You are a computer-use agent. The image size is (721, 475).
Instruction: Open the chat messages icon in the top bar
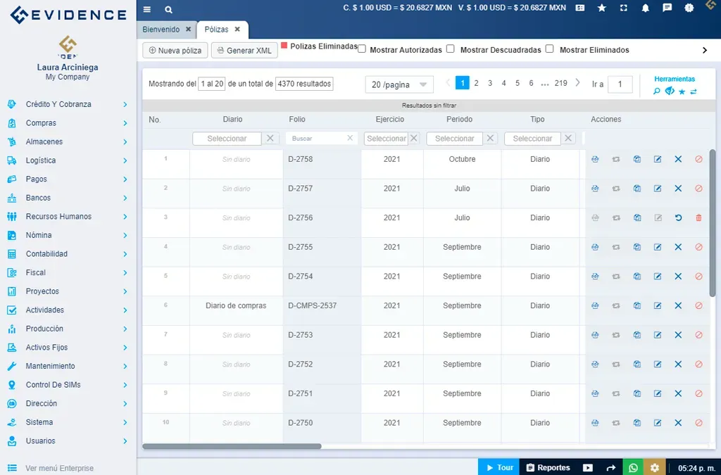(667, 8)
